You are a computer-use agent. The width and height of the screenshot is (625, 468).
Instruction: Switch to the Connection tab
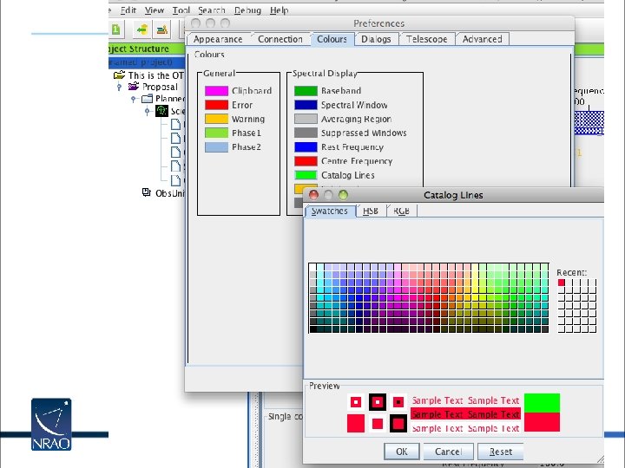click(280, 39)
